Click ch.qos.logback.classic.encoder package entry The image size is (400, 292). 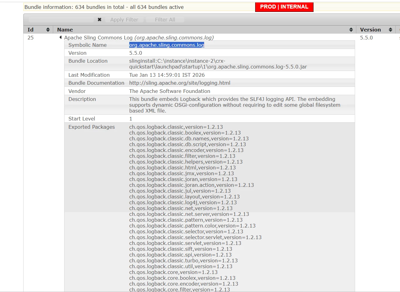click(186, 150)
